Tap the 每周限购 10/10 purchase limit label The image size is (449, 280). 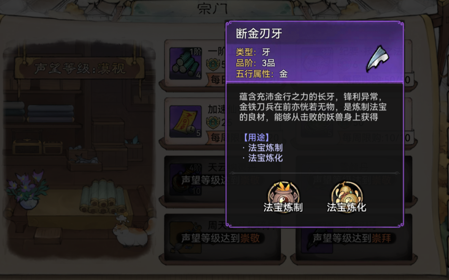coord(375,138)
